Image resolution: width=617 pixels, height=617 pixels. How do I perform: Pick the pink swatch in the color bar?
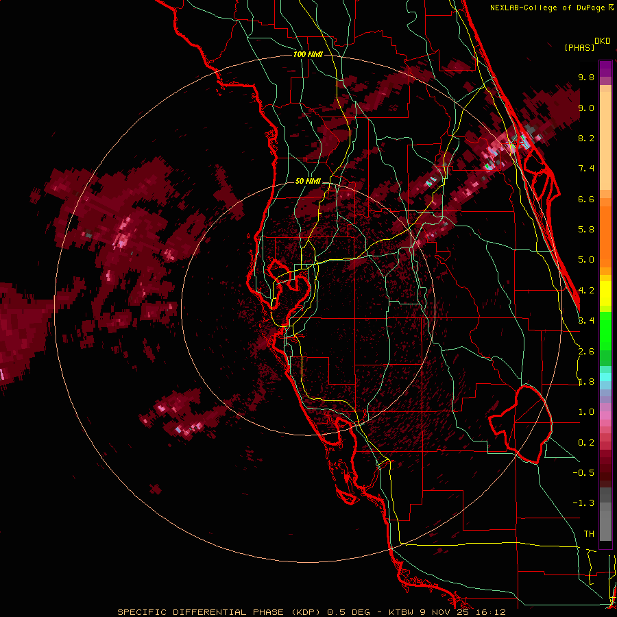click(605, 415)
